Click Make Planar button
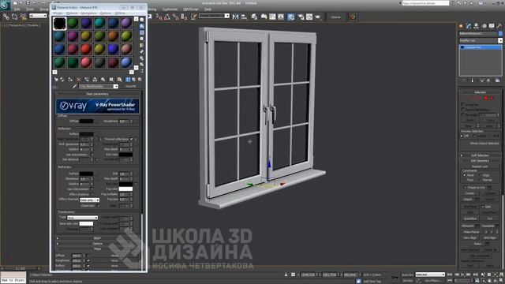 [x=471, y=232]
